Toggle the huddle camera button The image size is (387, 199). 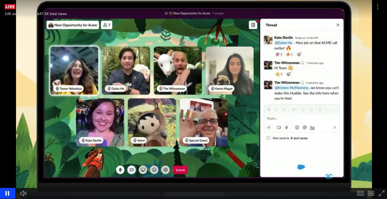coord(132,170)
